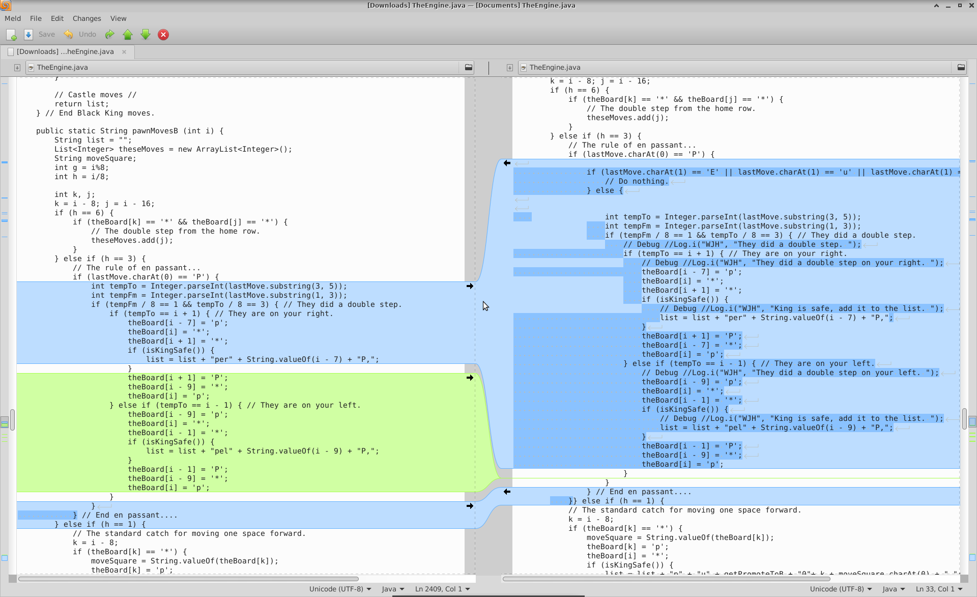Image resolution: width=977 pixels, height=597 pixels.
Task: Go to previous change with up arrow
Action: point(128,35)
